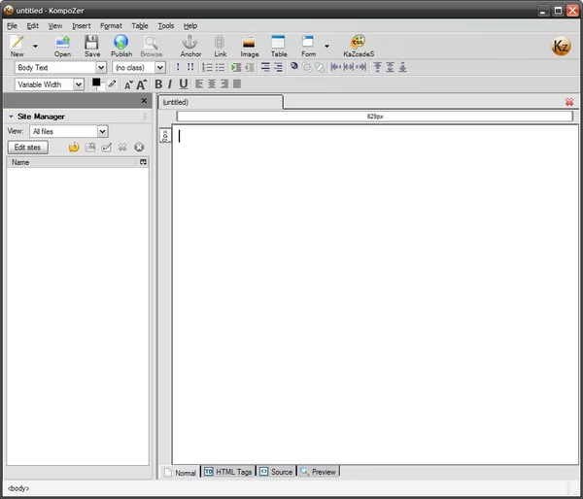The image size is (583, 499).
Task: Open the Body Text paragraph format dropdown
Action: [60, 68]
